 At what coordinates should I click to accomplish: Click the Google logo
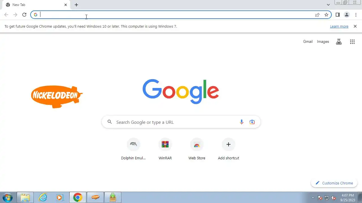181,92
